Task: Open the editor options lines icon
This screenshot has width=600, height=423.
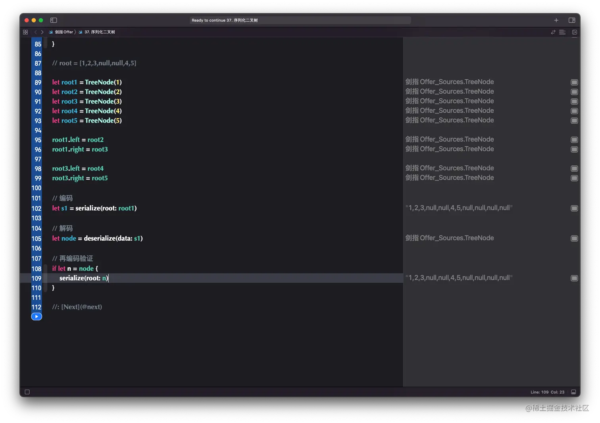Action: pos(562,32)
